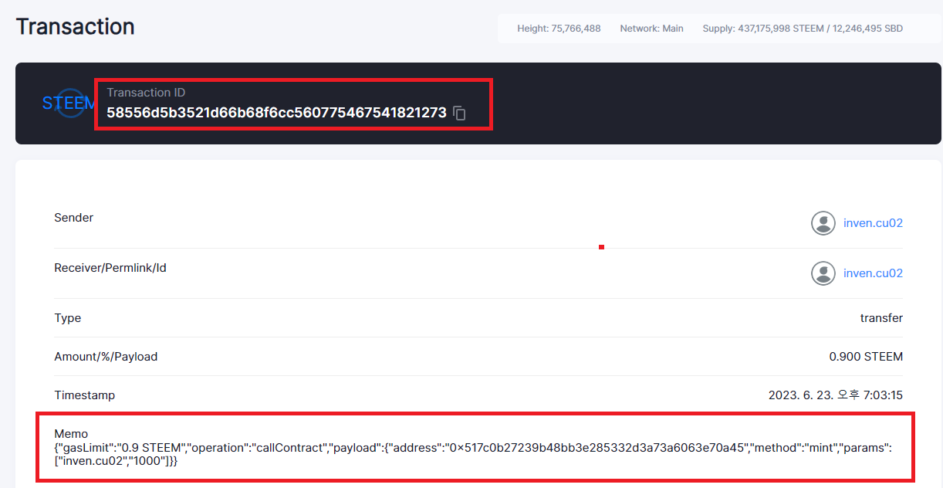This screenshot has height=488, width=943.
Task: Click the Receiver/Permlink/Id row label
Action: [x=110, y=268]
